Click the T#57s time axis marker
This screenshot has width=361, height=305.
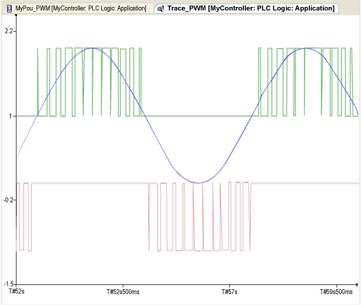click(229, 292)
